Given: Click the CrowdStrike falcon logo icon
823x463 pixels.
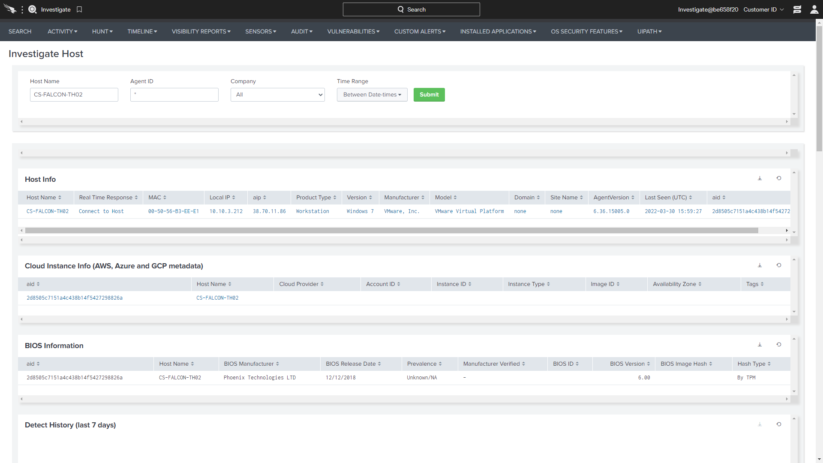Looking at the screenshot, I should pos(10,9).
